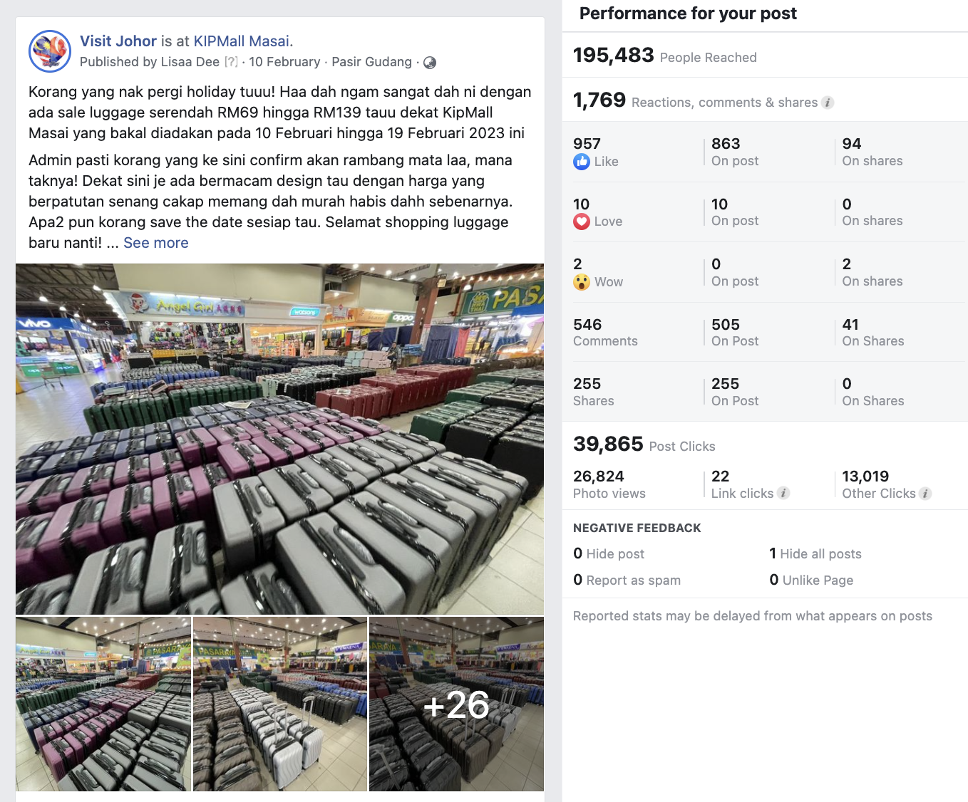
Task: Click the Pasir Gudang location text
Action: pos(371,62)
